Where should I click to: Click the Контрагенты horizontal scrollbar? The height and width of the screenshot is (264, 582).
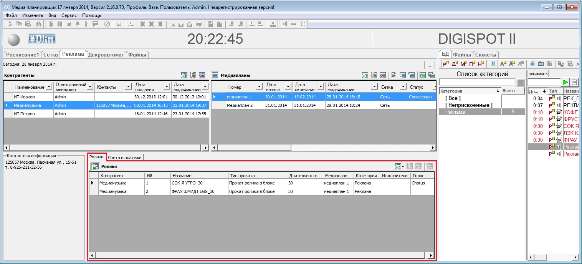106,148
